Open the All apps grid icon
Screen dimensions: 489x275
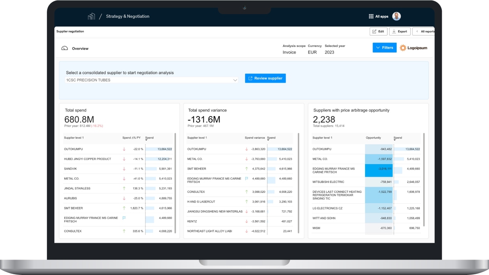[371, 17]
